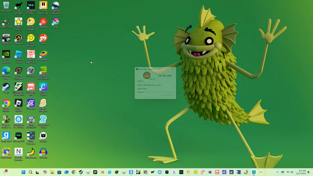Select the Unity Hub desktop shortcut
The width and height of the screenshot is (313, 176).
(x=31, y=72)
